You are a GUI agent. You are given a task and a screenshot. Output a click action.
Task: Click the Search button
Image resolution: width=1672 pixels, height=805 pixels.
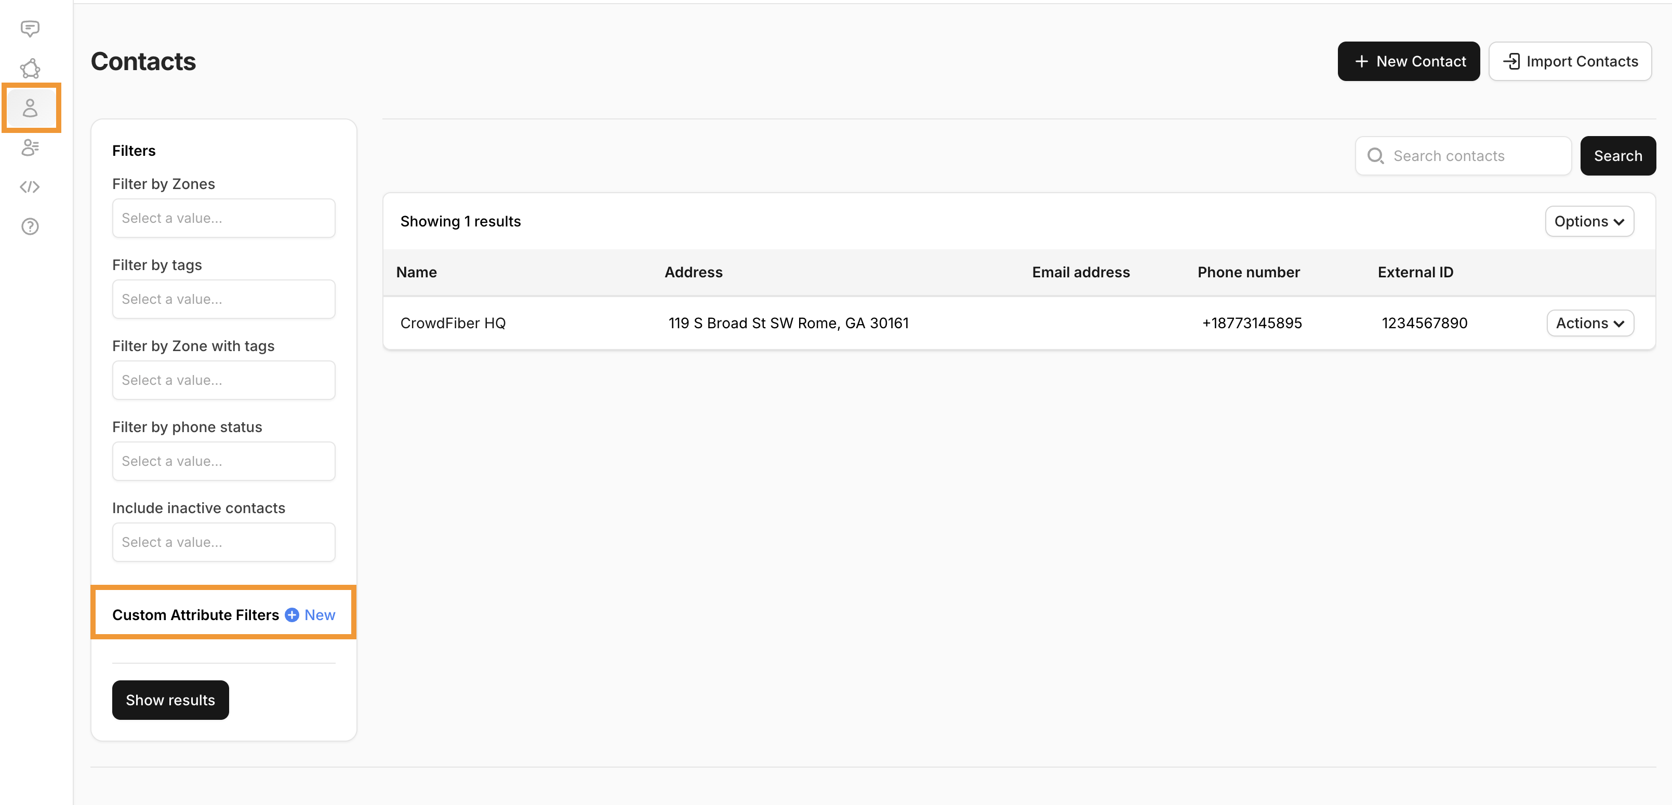pos(1617,156)
